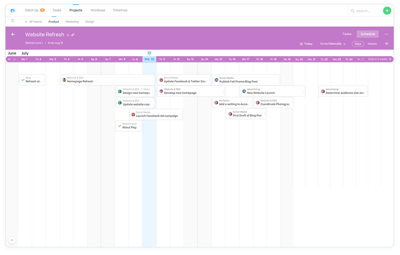Viewport: 400px width, 255px height.
Task: Click the Ends in 5 weeks label
Action: pos(377,59)
